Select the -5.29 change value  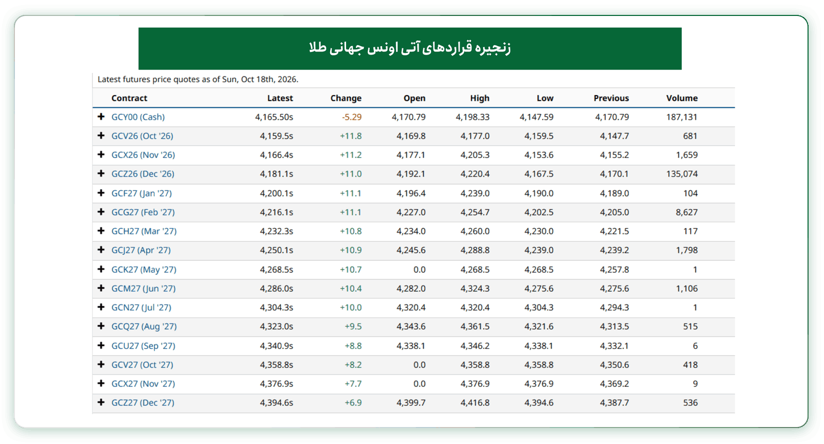pyautogui.click(x=352, y=117)
